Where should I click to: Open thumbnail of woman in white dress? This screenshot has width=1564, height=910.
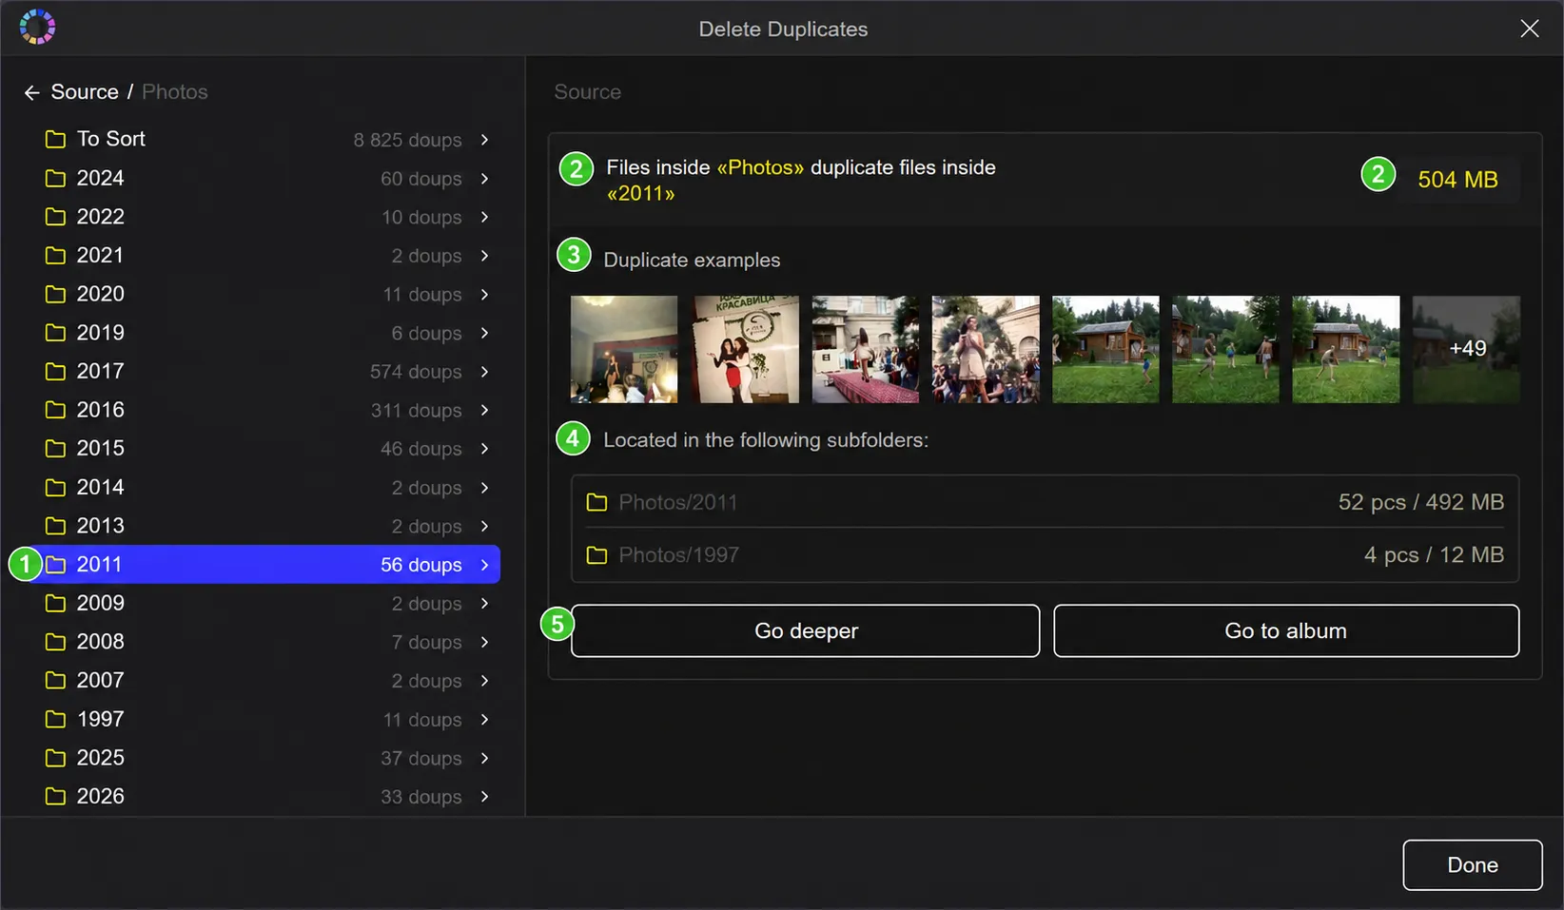(986, 349)
